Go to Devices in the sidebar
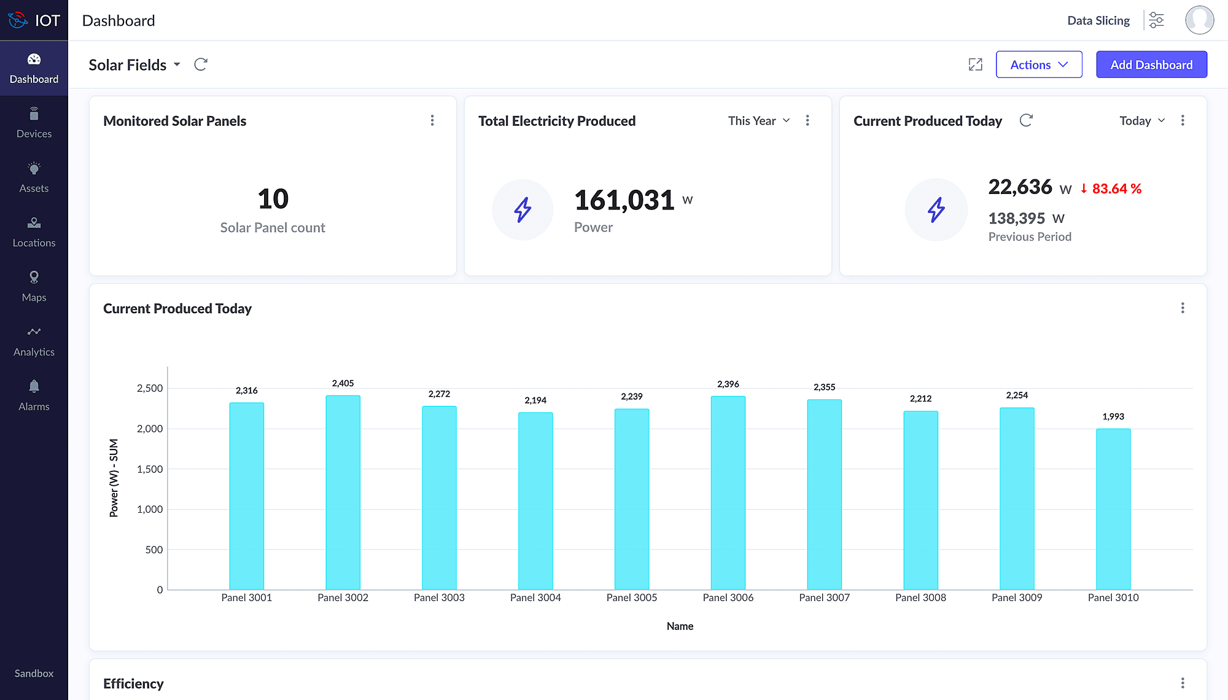The image size is (1228, 700). coord(34,123)
